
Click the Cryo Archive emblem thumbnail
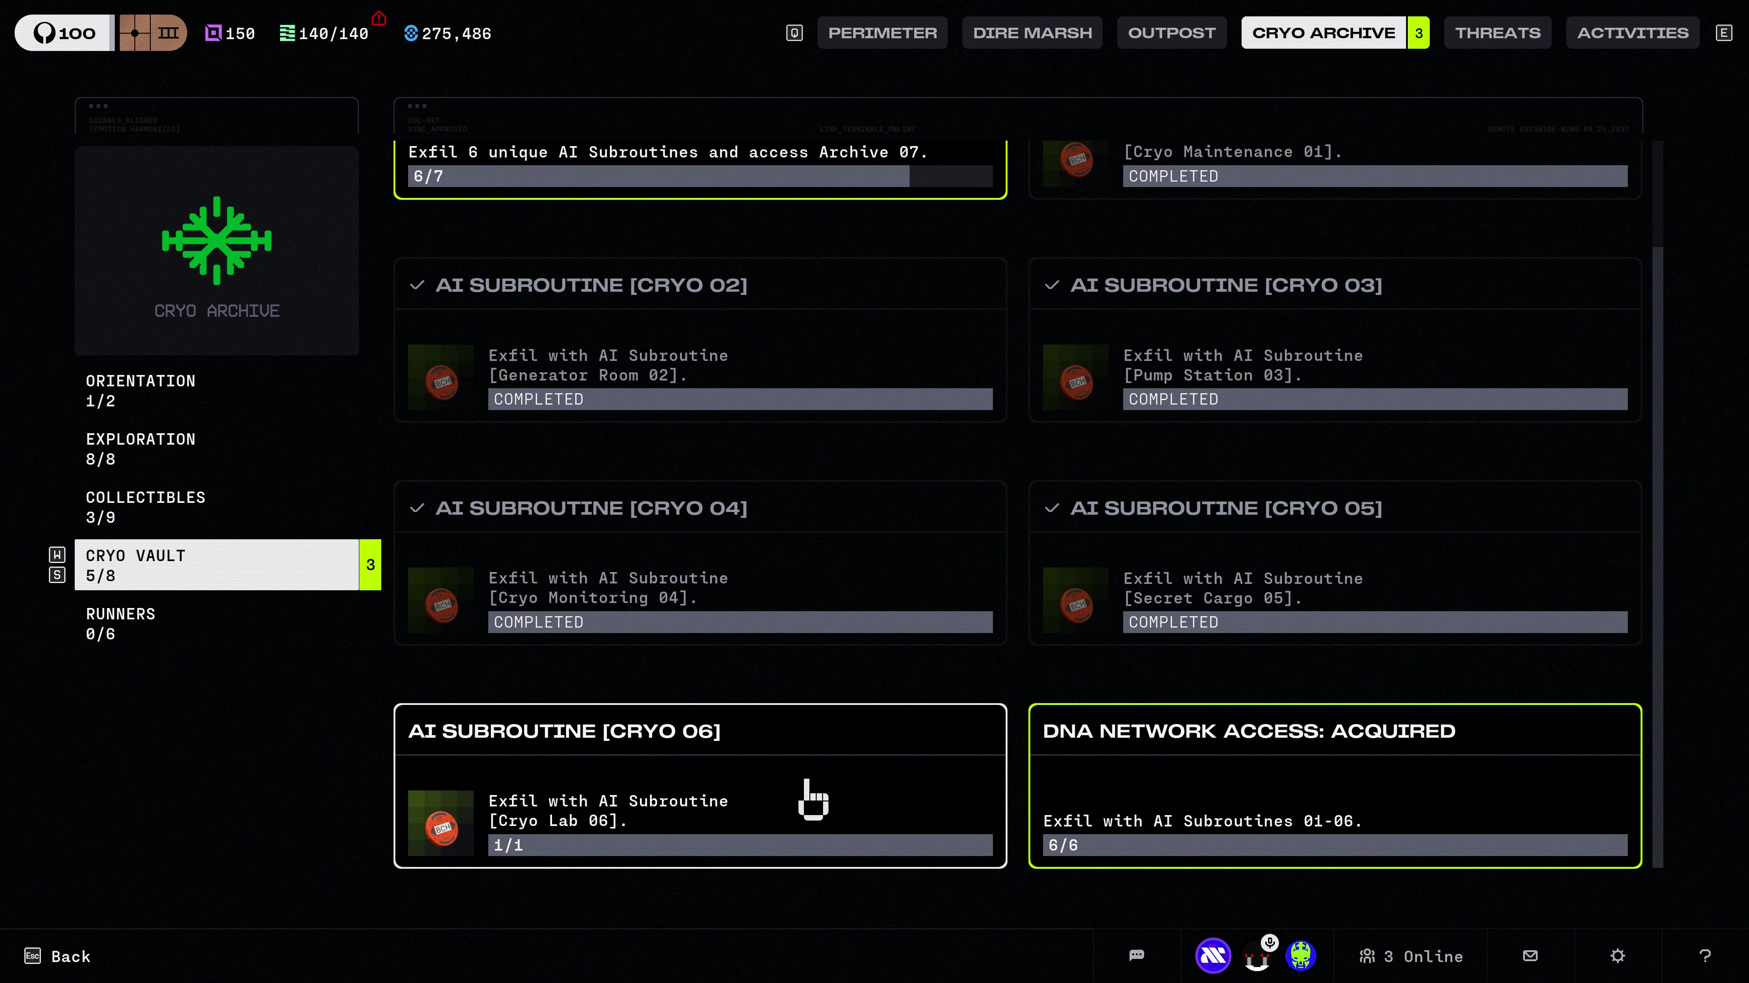217,250
